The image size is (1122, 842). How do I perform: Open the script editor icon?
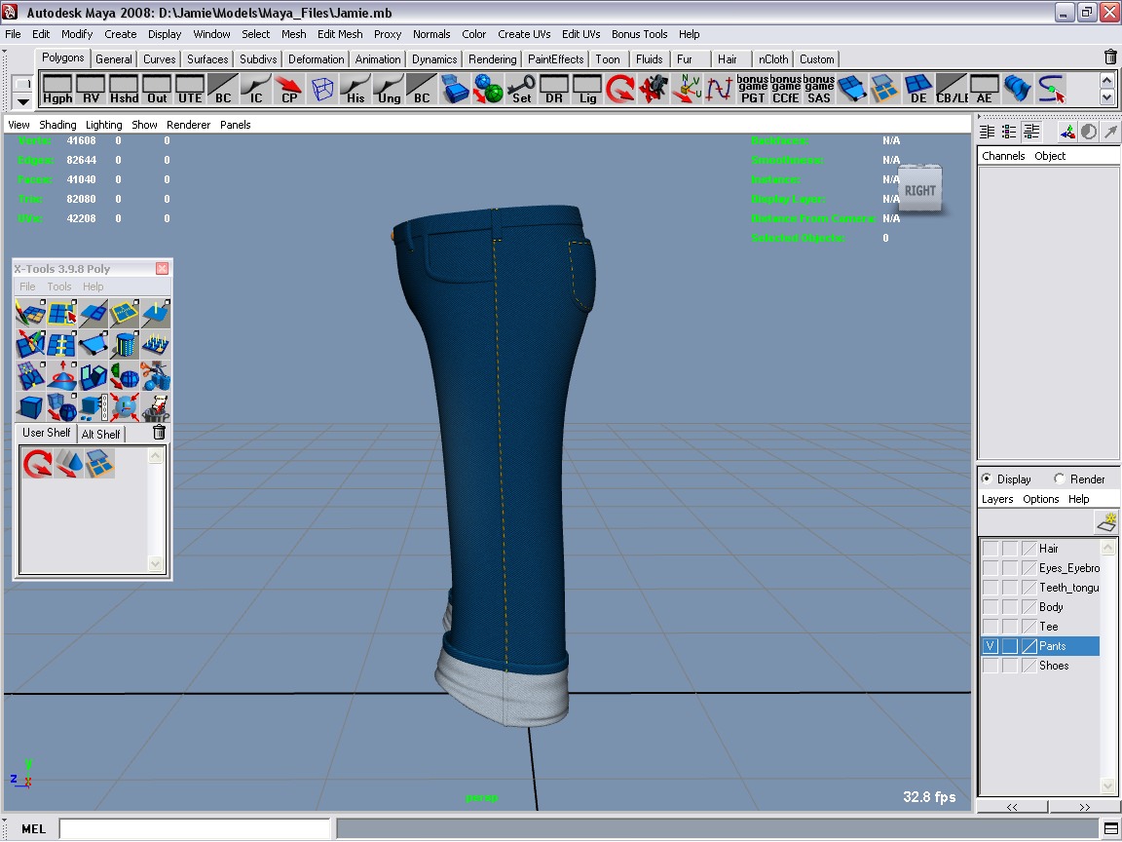pyautogui.click(x=1110, y=828)
